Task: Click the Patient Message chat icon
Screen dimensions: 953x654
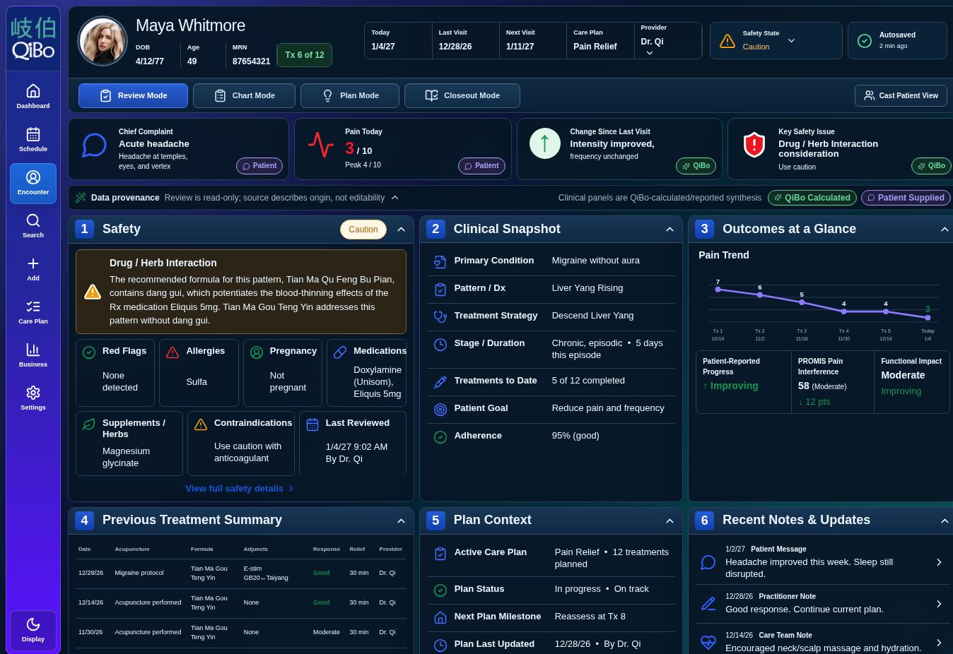Action: coord(708,562)
